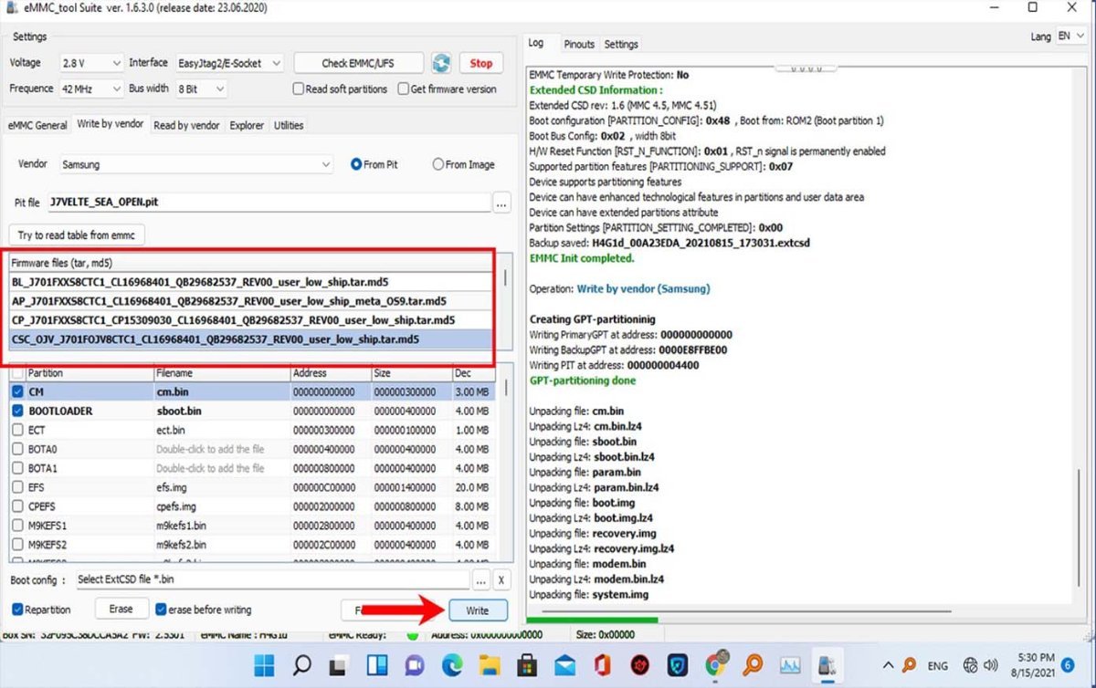The height and width of the screenshot is (688, 1096).
Task: Open the Frequence dropdown
Action: coord(91,89)
